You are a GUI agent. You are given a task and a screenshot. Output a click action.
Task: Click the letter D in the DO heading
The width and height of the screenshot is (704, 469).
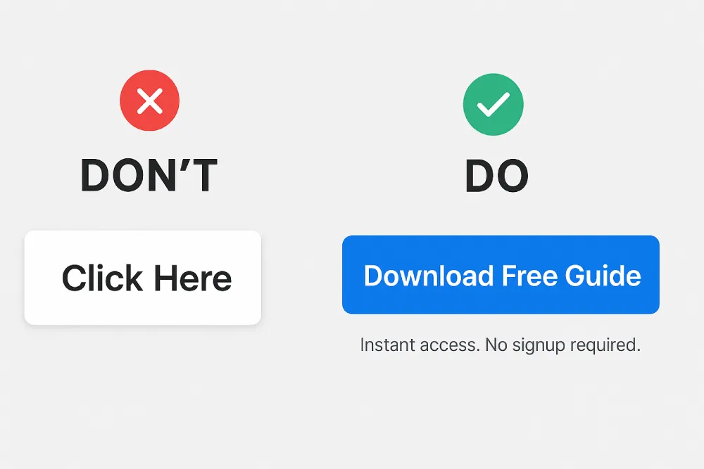point(479,176)
